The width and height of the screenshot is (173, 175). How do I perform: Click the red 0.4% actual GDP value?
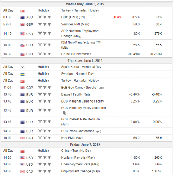coord(118,17)
